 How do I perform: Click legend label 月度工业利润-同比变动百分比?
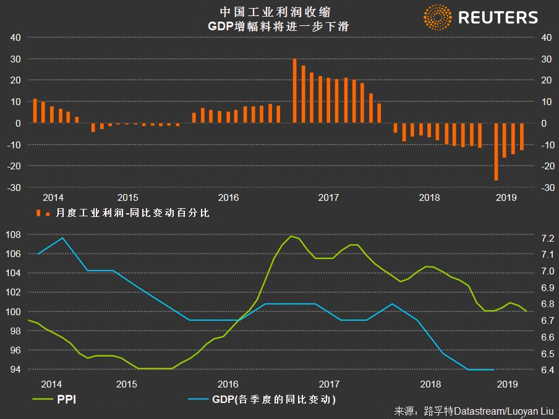point(132,213)
